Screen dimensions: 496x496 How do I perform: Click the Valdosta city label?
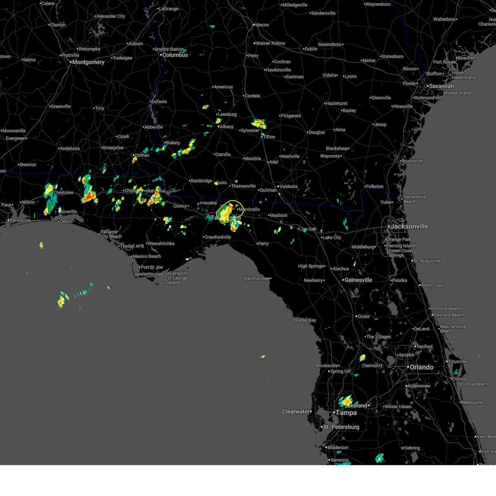click(x=289, y=186)
